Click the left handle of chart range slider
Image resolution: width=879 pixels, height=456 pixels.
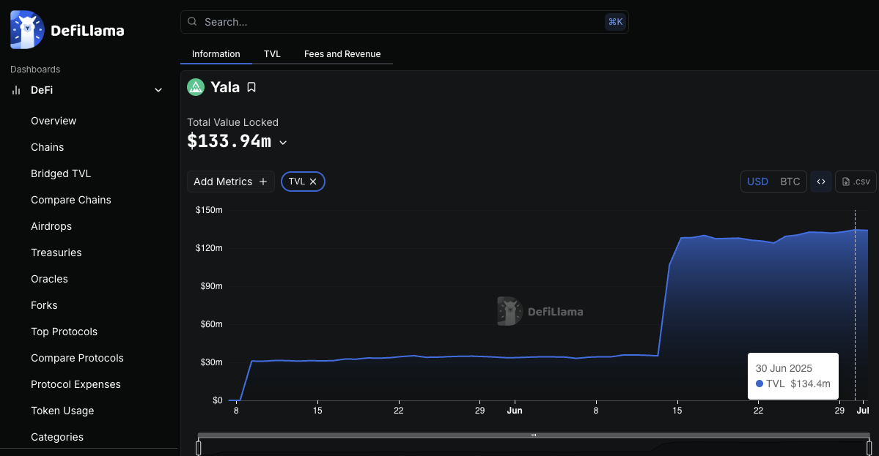pos(199,448)
